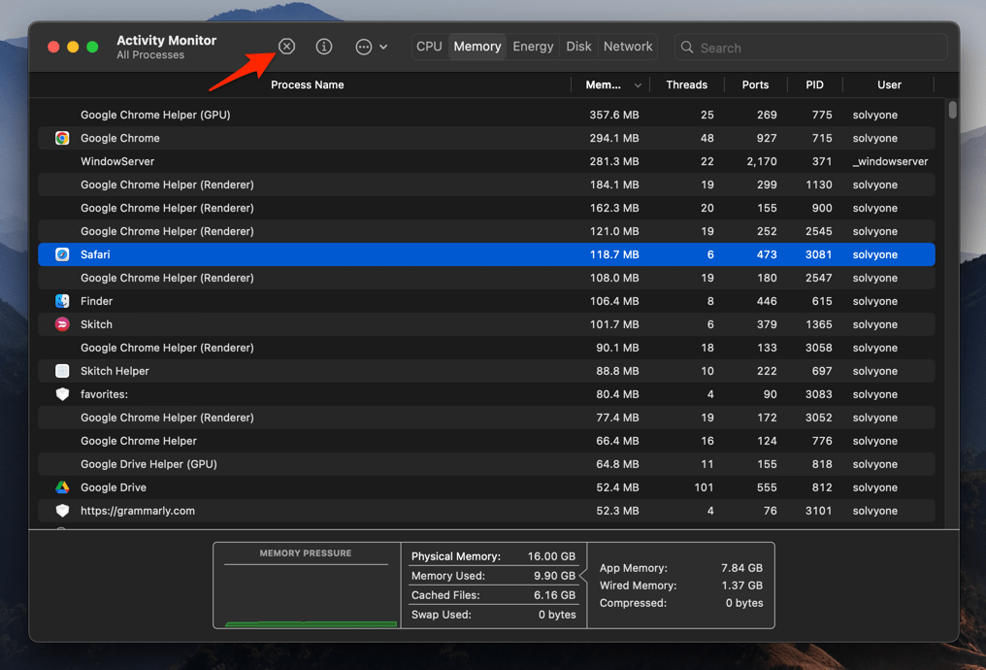986x670 pixels.
Task: Sort by the User column header
Action: click(x=889, y=84)
